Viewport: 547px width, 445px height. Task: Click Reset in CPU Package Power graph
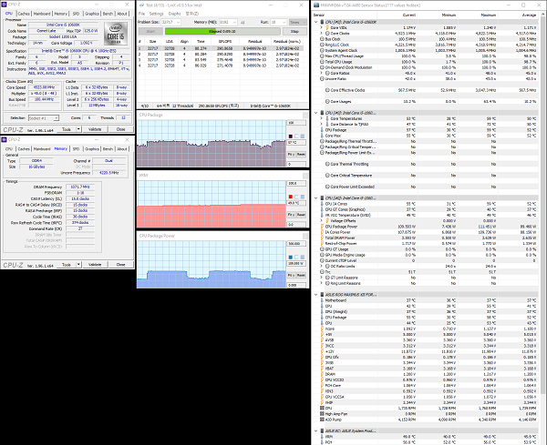tap(302, 275)
